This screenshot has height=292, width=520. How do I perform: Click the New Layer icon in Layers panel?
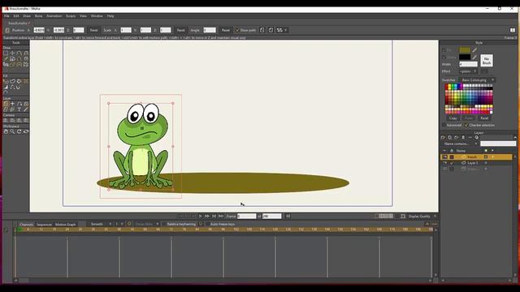tap(443, 137)
